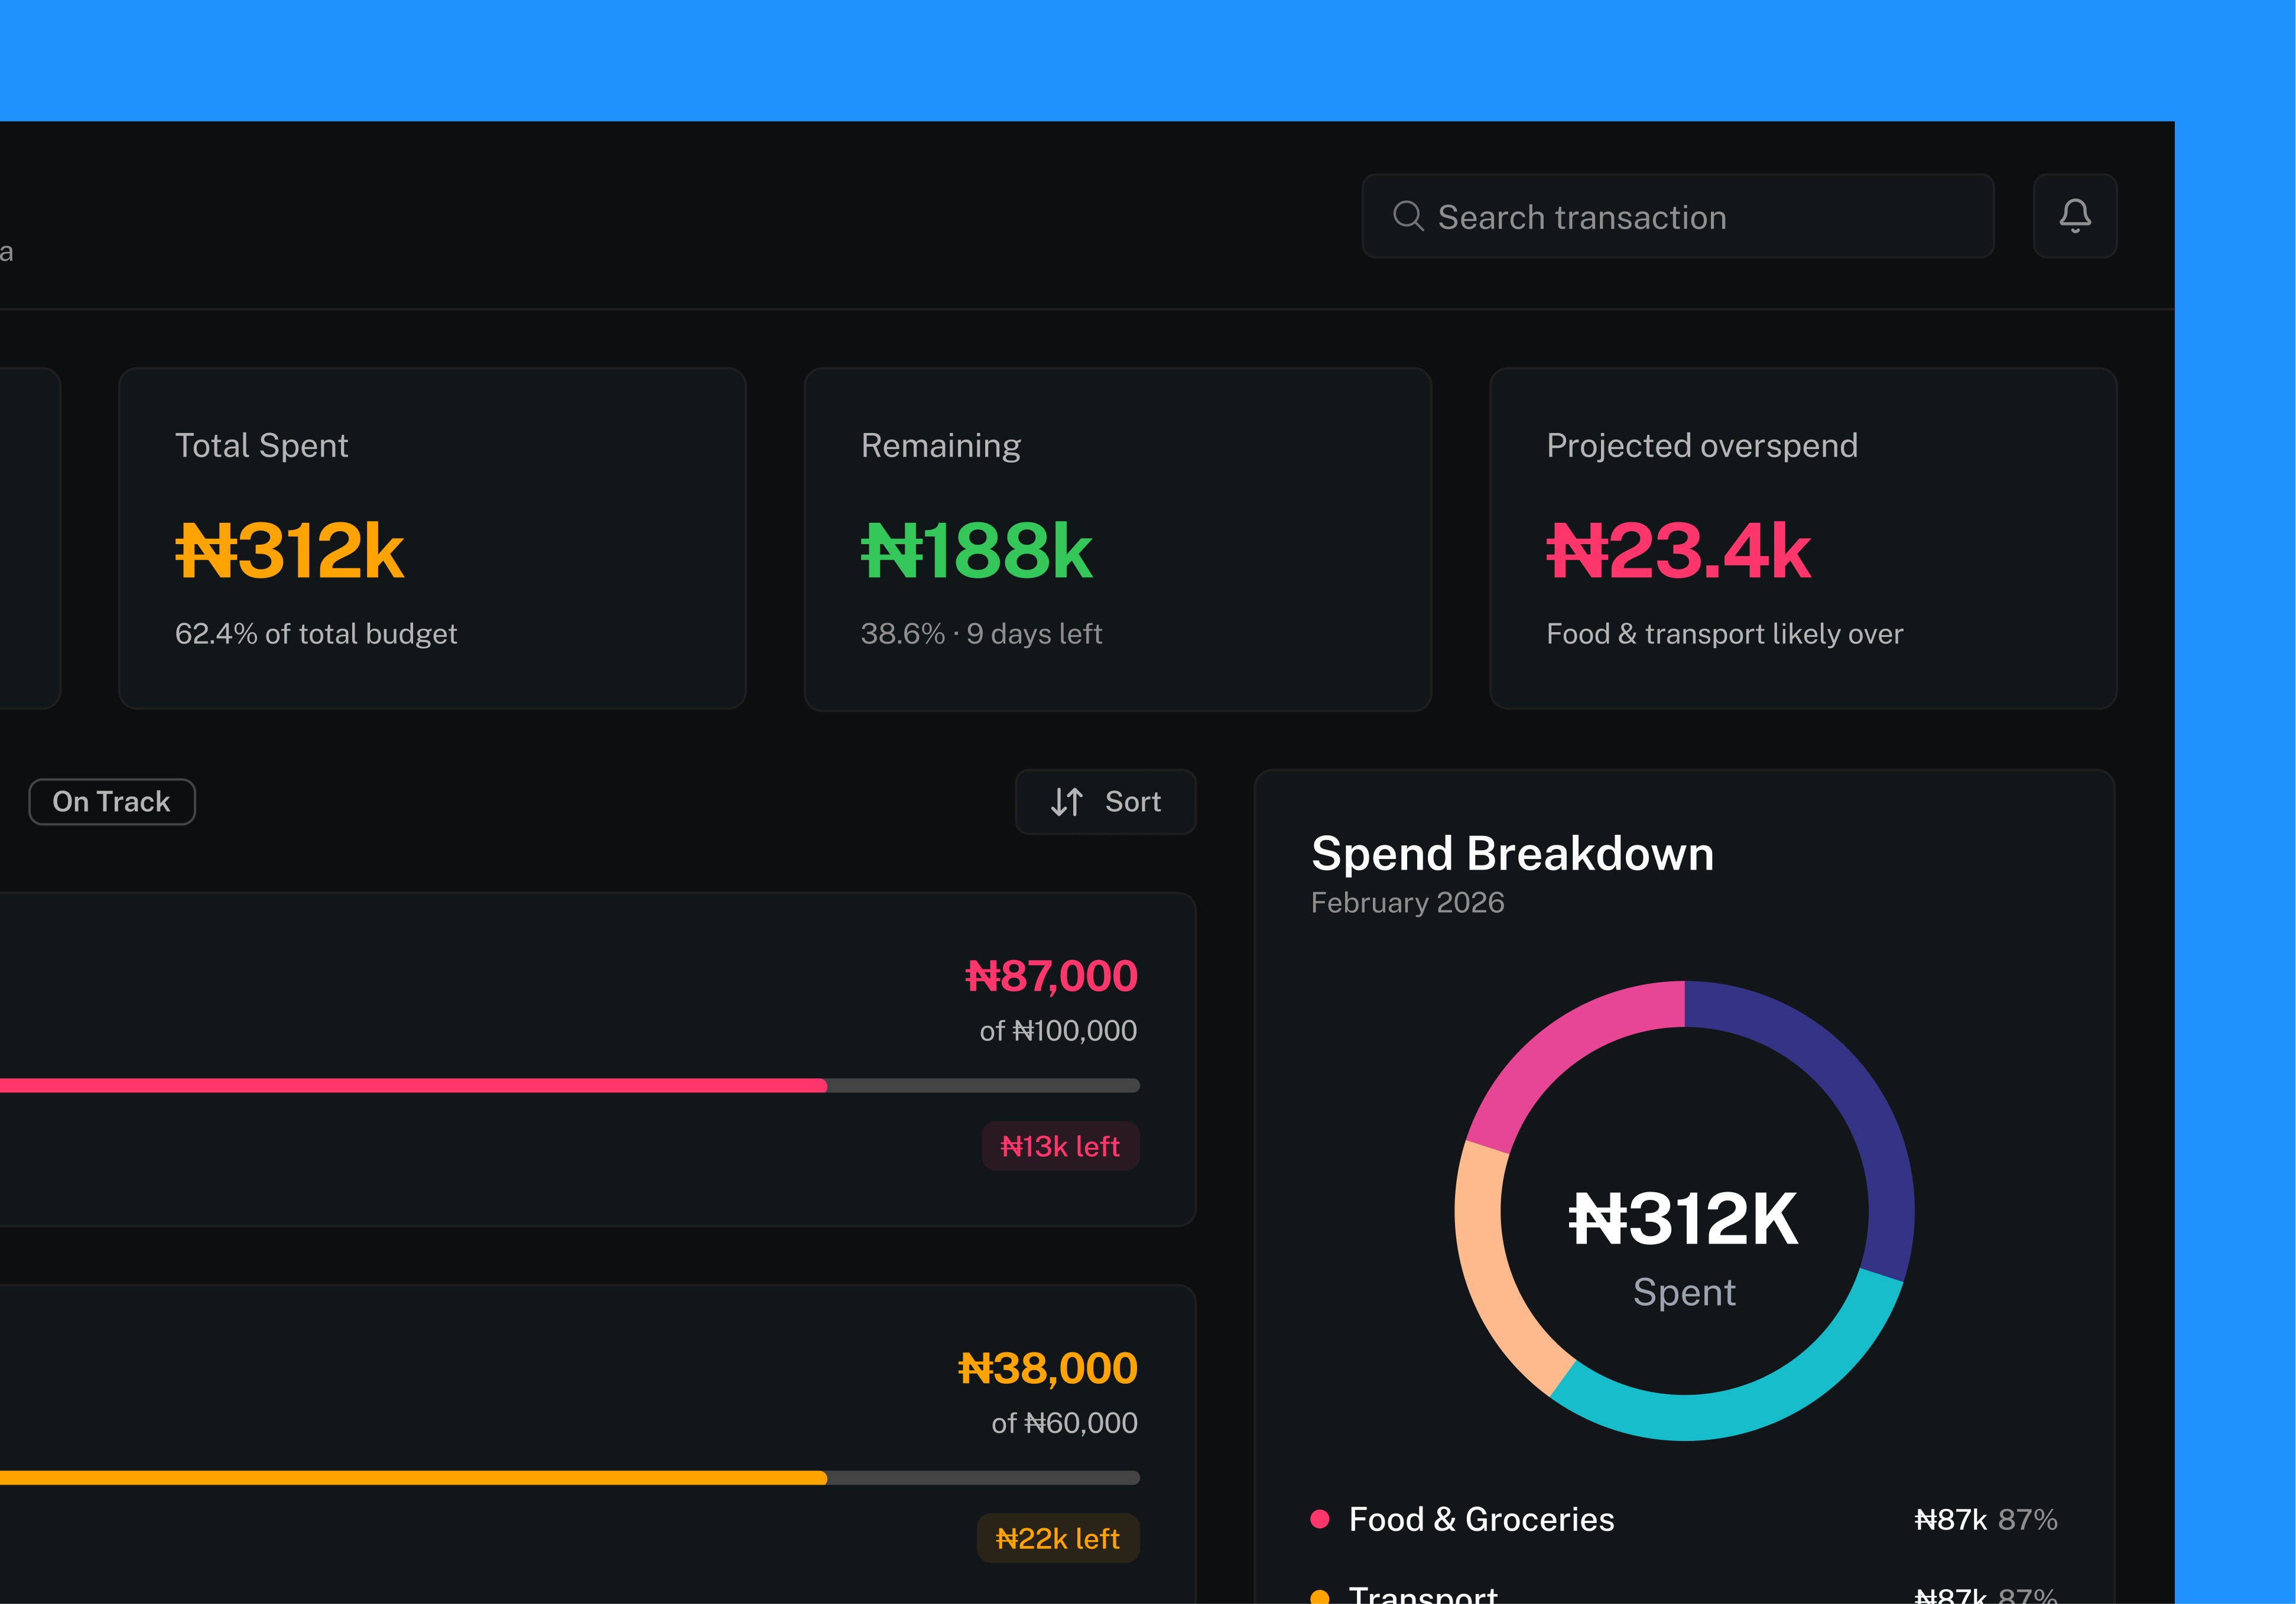Open the Remaining ₦188k card
2296x1604 pixels.
pyautogui.click(x=1117, y=539)
